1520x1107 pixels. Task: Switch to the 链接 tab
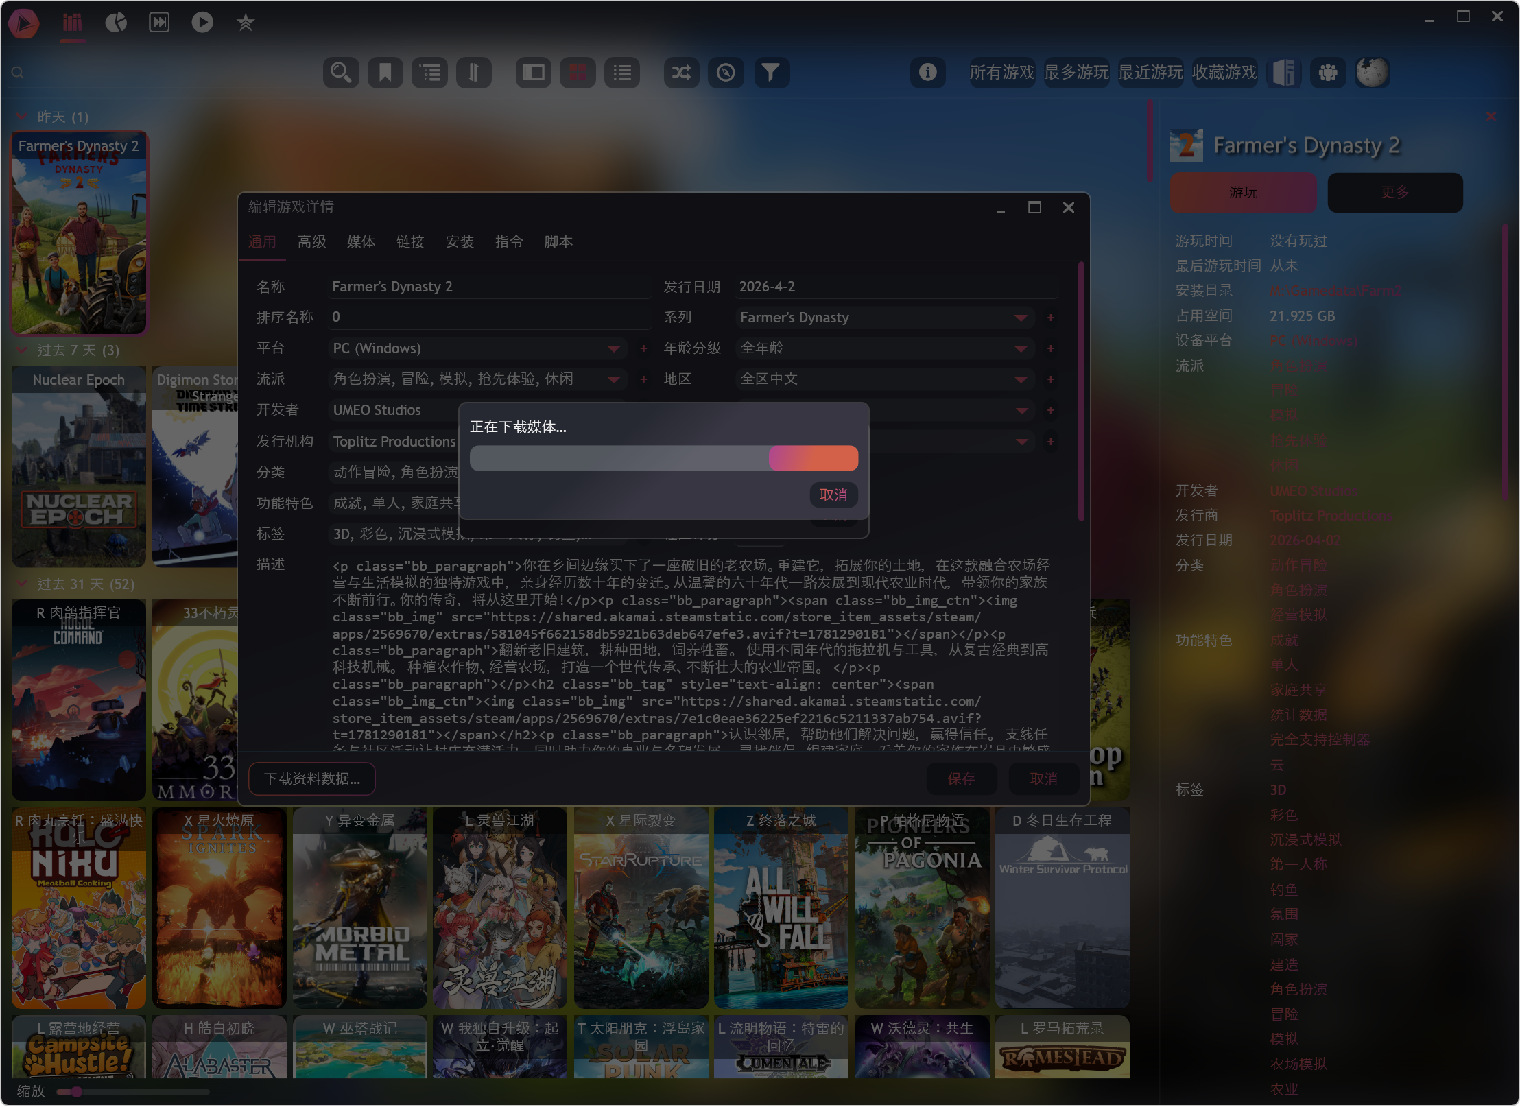[410, 241]
